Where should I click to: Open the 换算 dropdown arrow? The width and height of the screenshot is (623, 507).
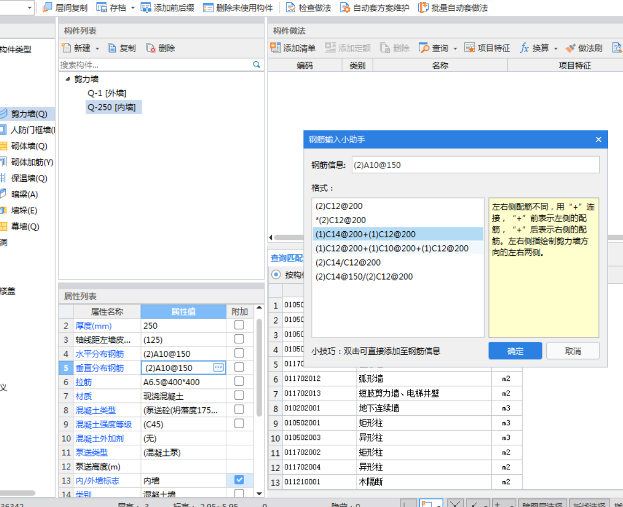tap(556, 48)
